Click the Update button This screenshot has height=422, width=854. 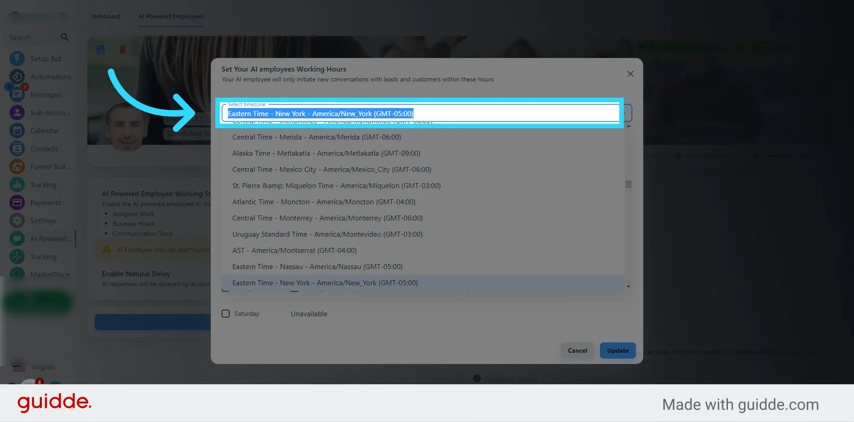(x=618, y=350)
